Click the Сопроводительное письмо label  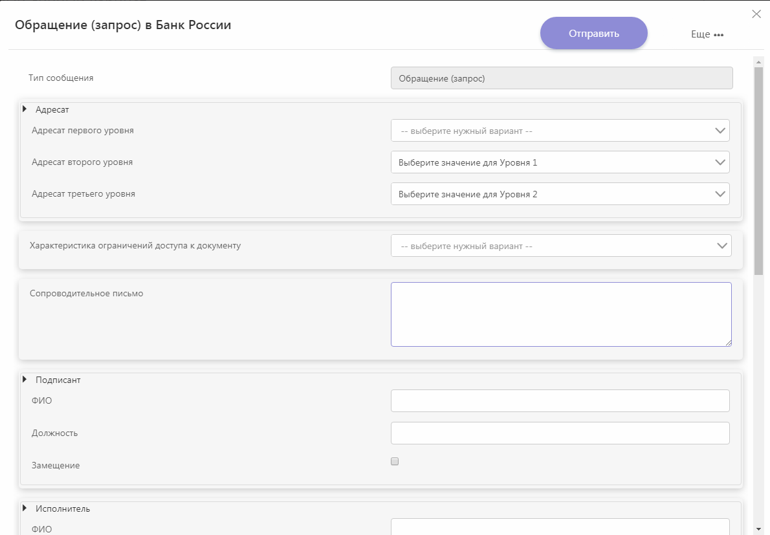tap(87, 294)
